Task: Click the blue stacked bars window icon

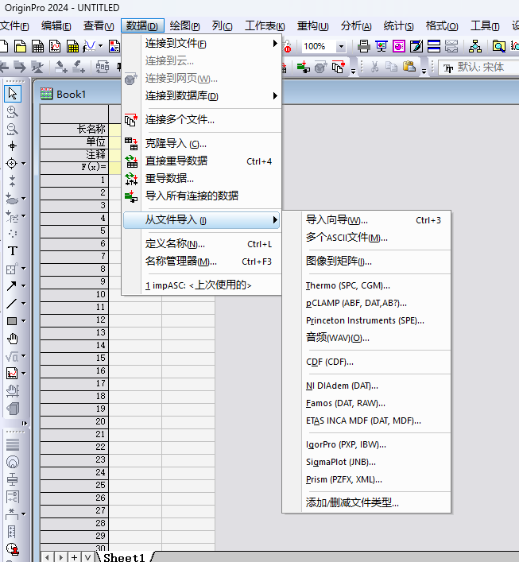Action: (434, 46)
